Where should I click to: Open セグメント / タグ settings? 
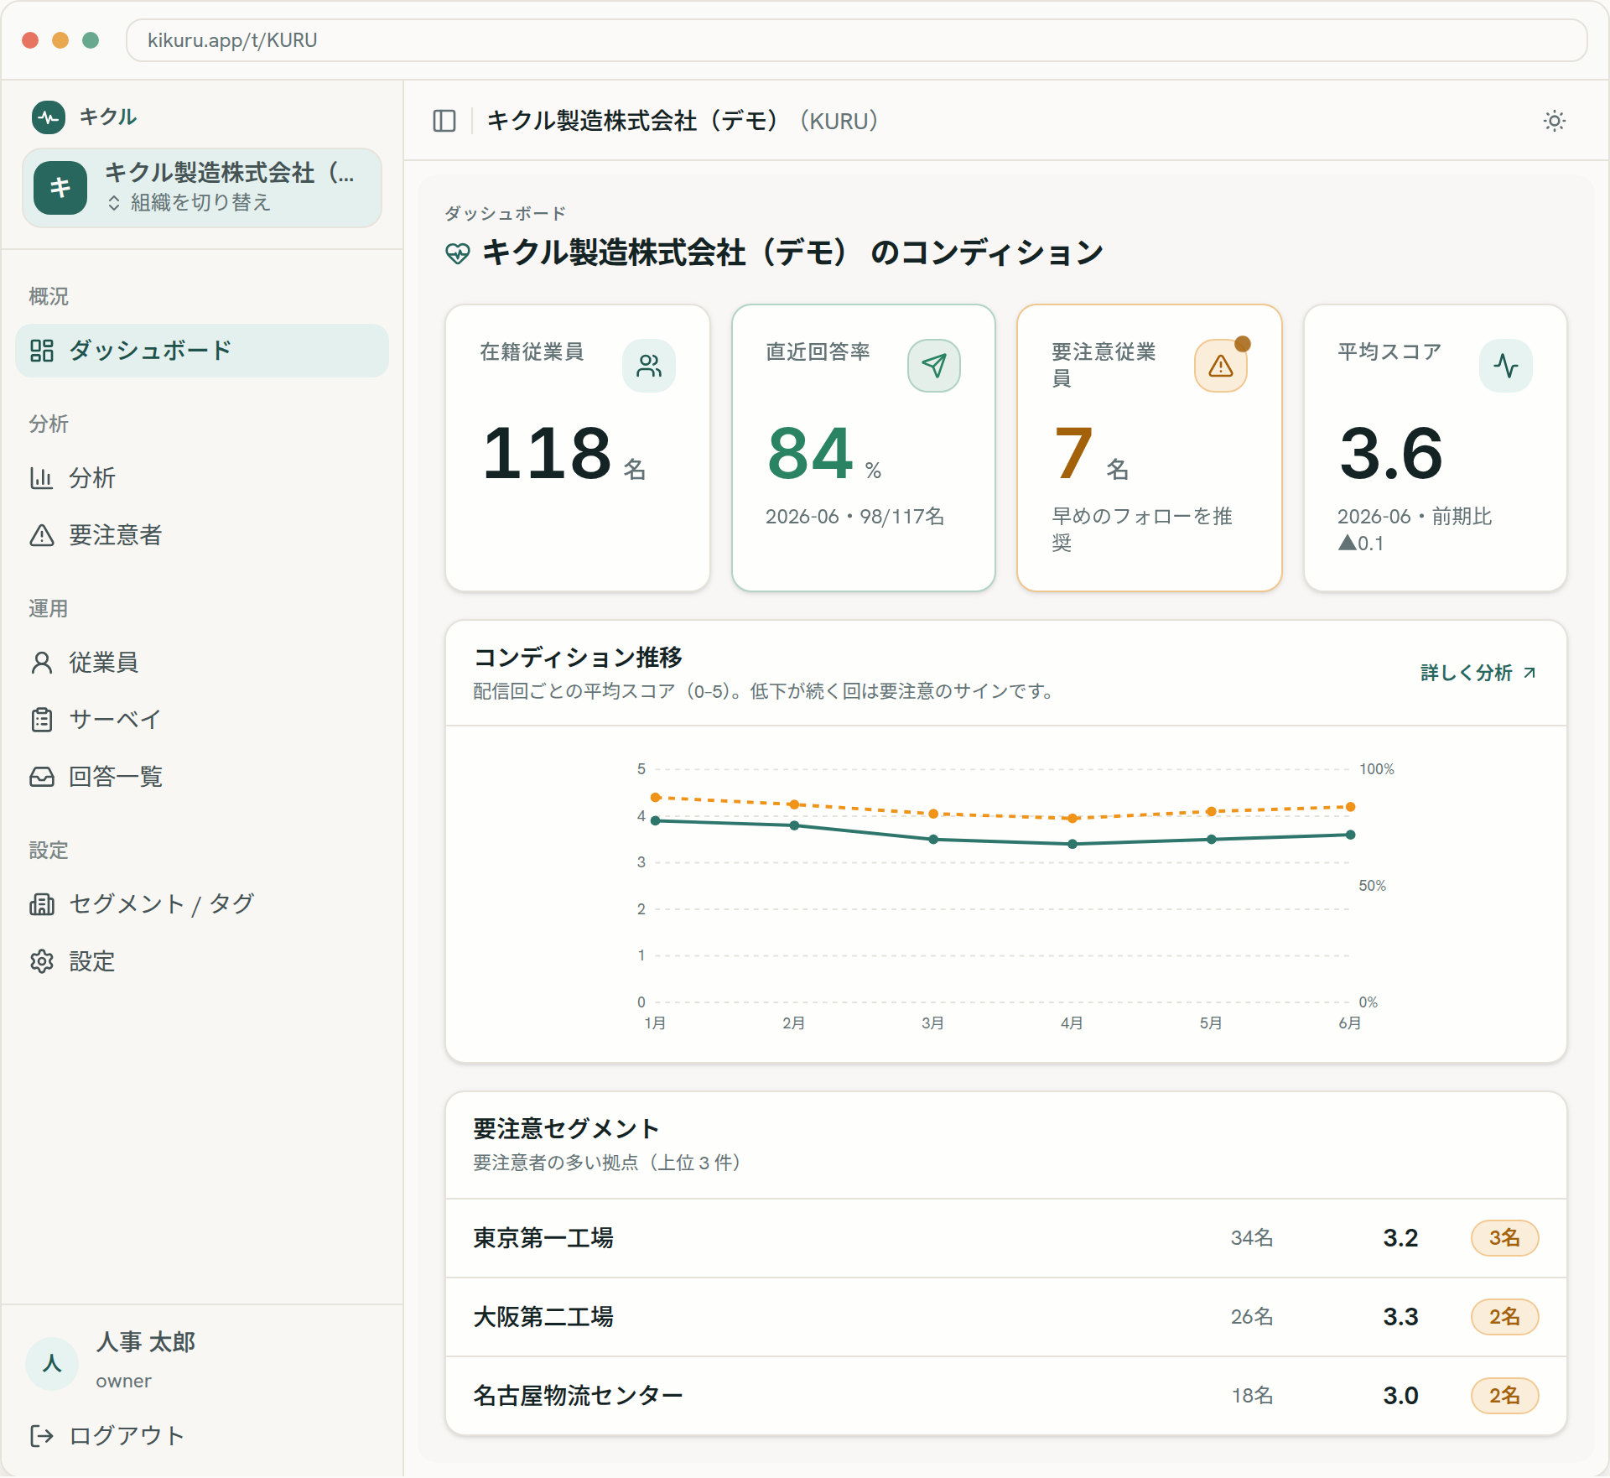click(x=202, y=904)
